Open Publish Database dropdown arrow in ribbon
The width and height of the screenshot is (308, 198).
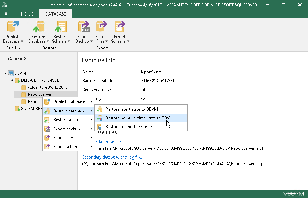click(x=22, y=41)
